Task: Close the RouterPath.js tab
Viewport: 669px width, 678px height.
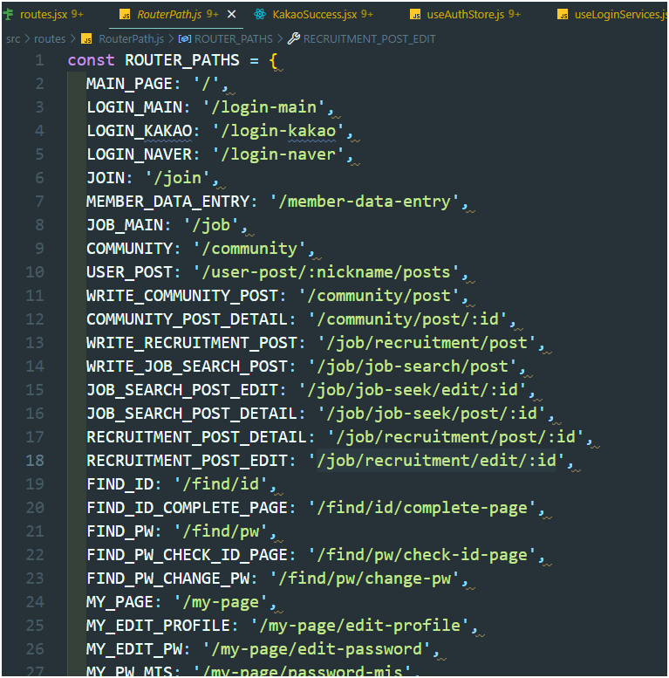Action: click(x=232, y=14)
